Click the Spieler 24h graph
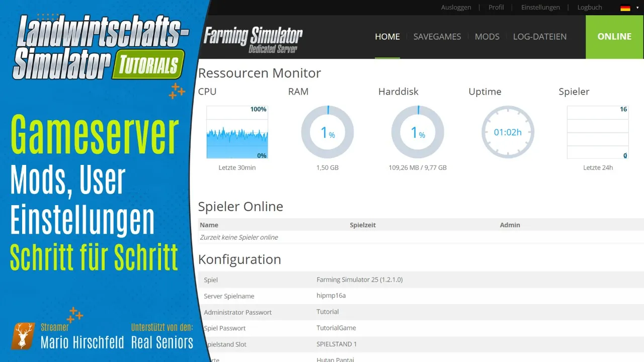The width and height of the screenshot is (644, 362). (598, 132)
